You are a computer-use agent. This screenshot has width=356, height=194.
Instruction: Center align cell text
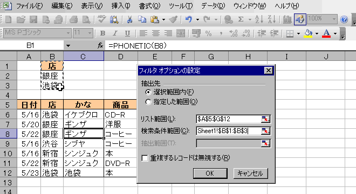click(156, 33)
